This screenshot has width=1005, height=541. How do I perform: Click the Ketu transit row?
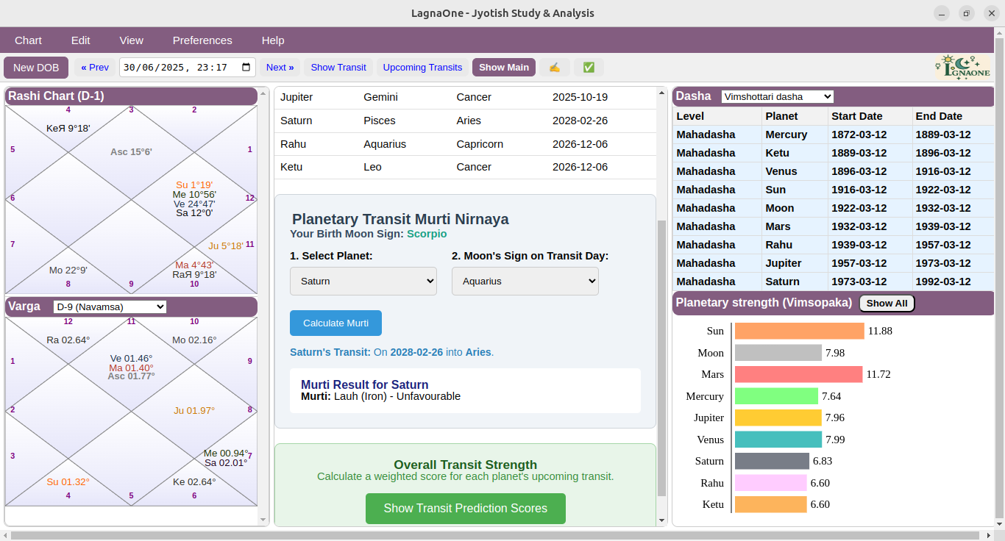[465, 167]
